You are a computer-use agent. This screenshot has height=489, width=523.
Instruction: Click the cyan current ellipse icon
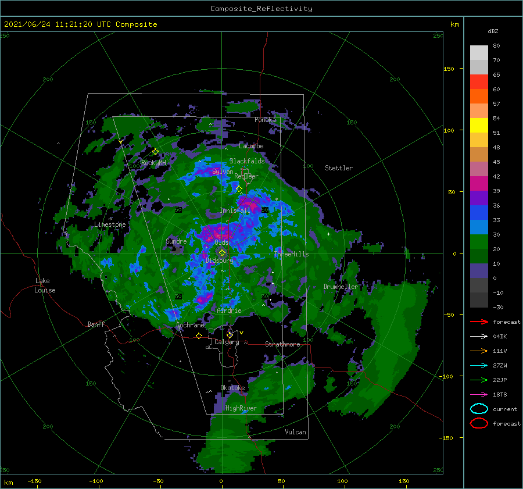click(479, 409)
